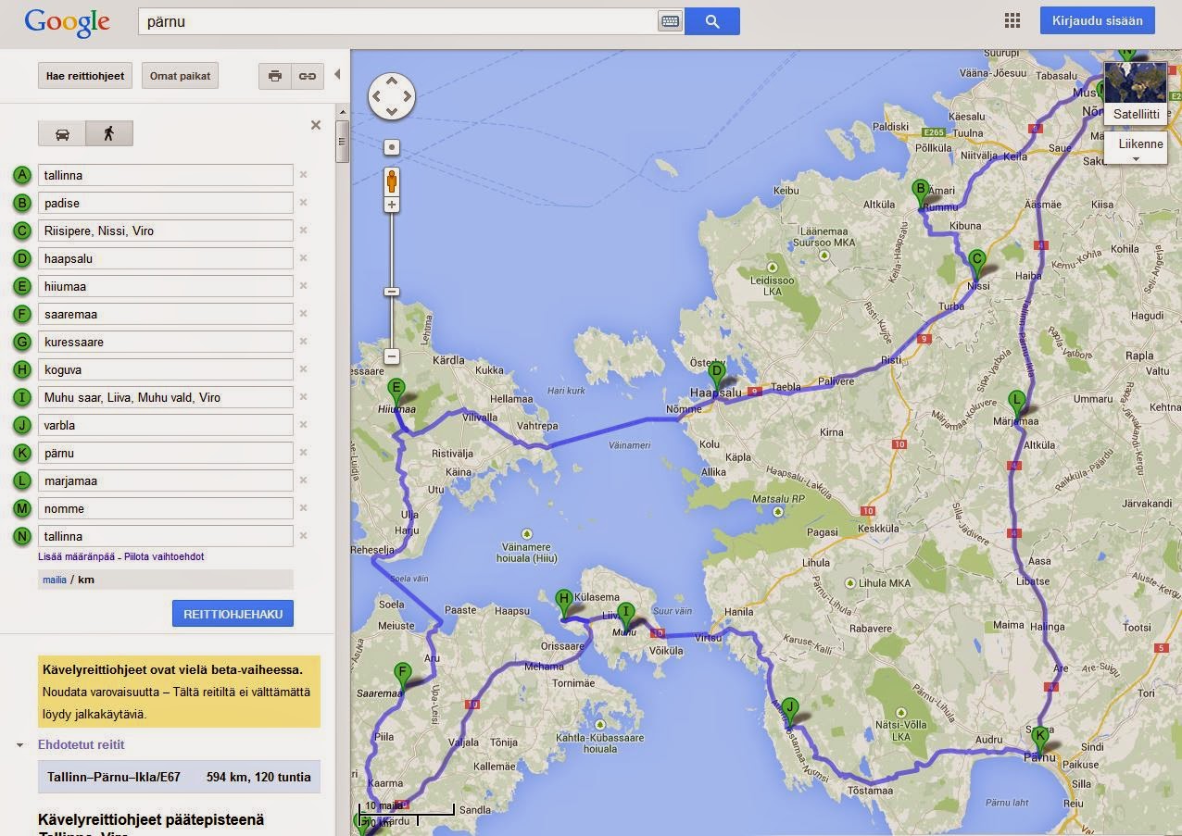This screenshot has width=1182, height=836.
Task: Select km units
Action: 86,580
